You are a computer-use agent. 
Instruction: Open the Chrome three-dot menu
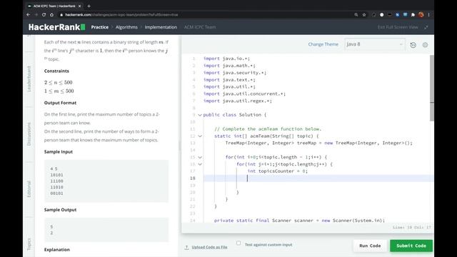coord(428,14)
